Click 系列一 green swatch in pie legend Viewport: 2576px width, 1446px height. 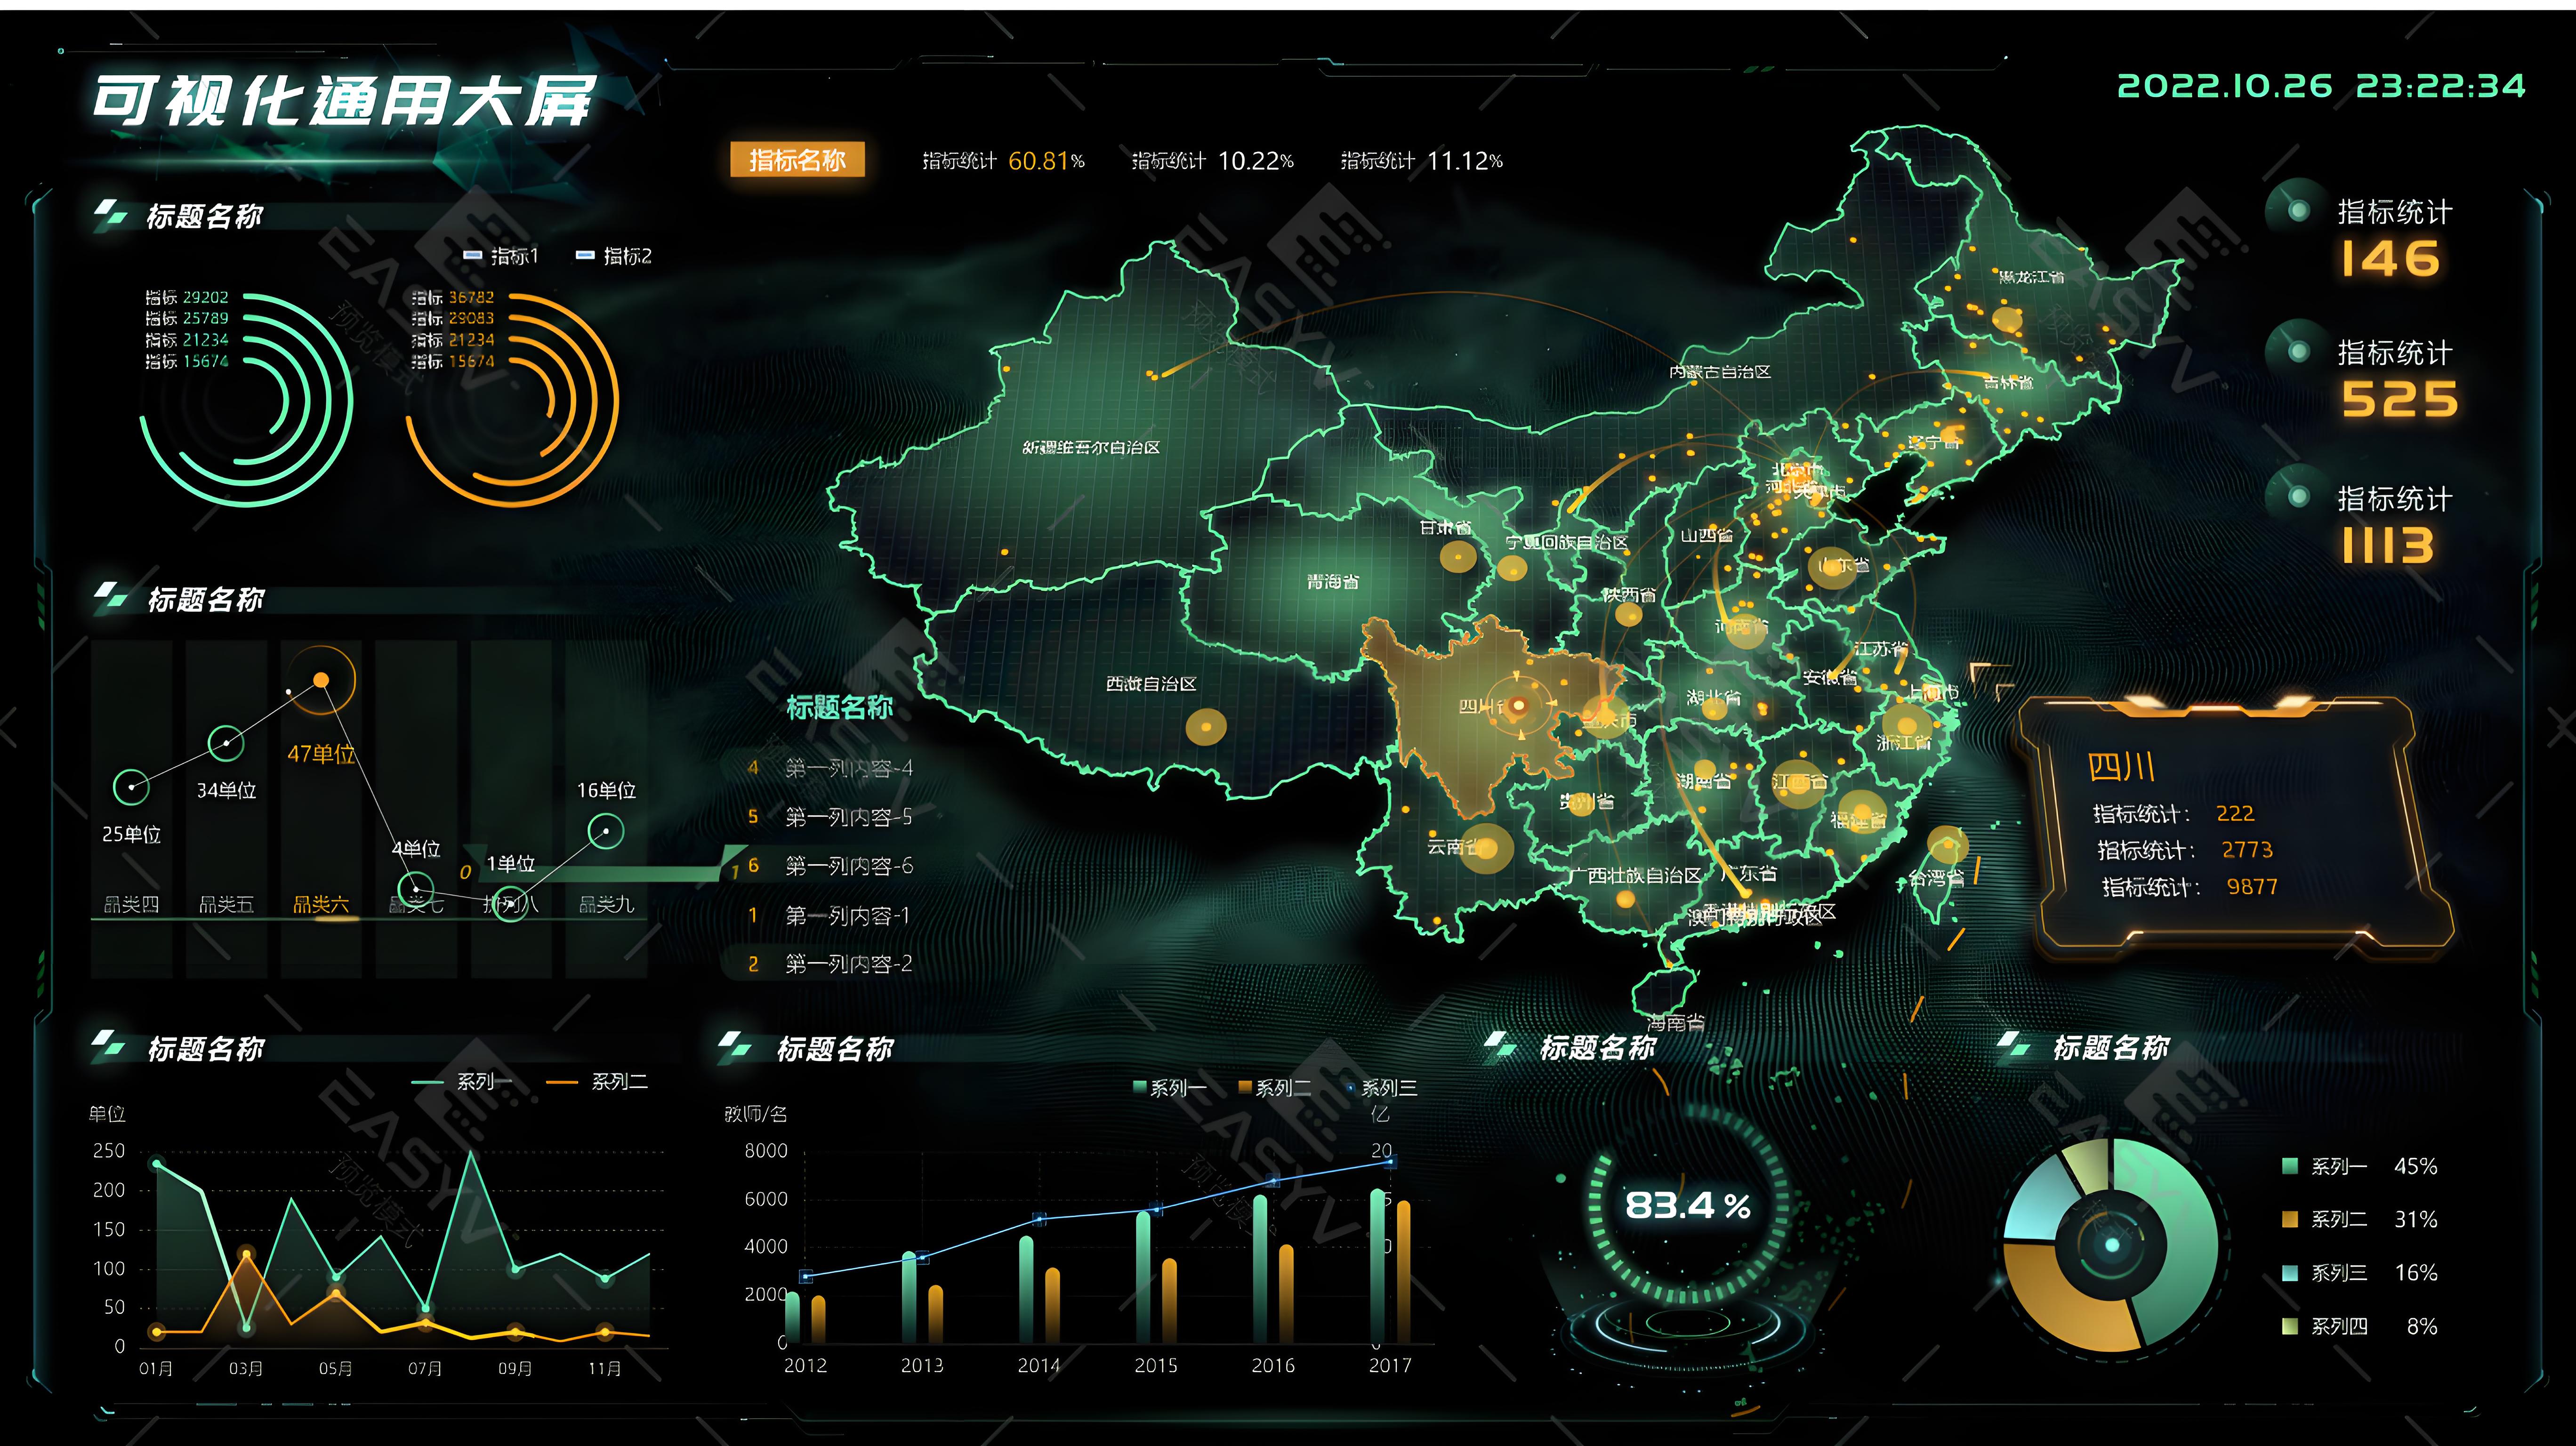coord(2289,1166)
